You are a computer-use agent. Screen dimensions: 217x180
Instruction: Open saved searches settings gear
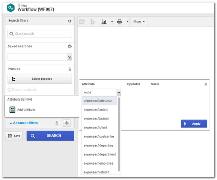pyautogui.click(x=69, y=46)
